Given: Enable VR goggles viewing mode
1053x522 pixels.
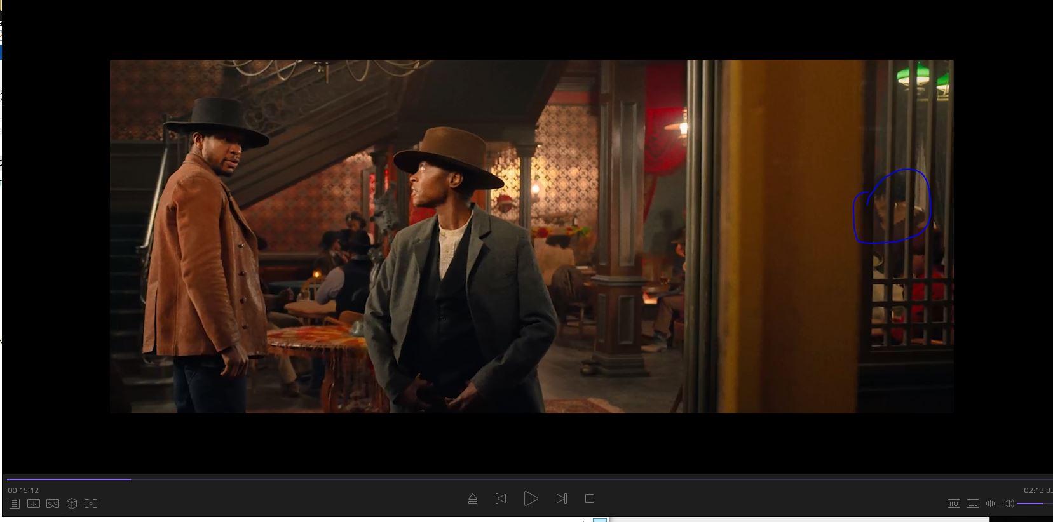Looking at the screenshot, I should 53,504.
